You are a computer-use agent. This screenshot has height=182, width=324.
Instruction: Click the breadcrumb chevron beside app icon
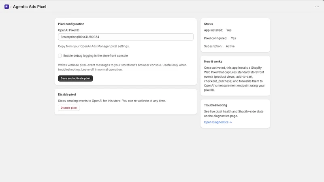coord(11,7)
